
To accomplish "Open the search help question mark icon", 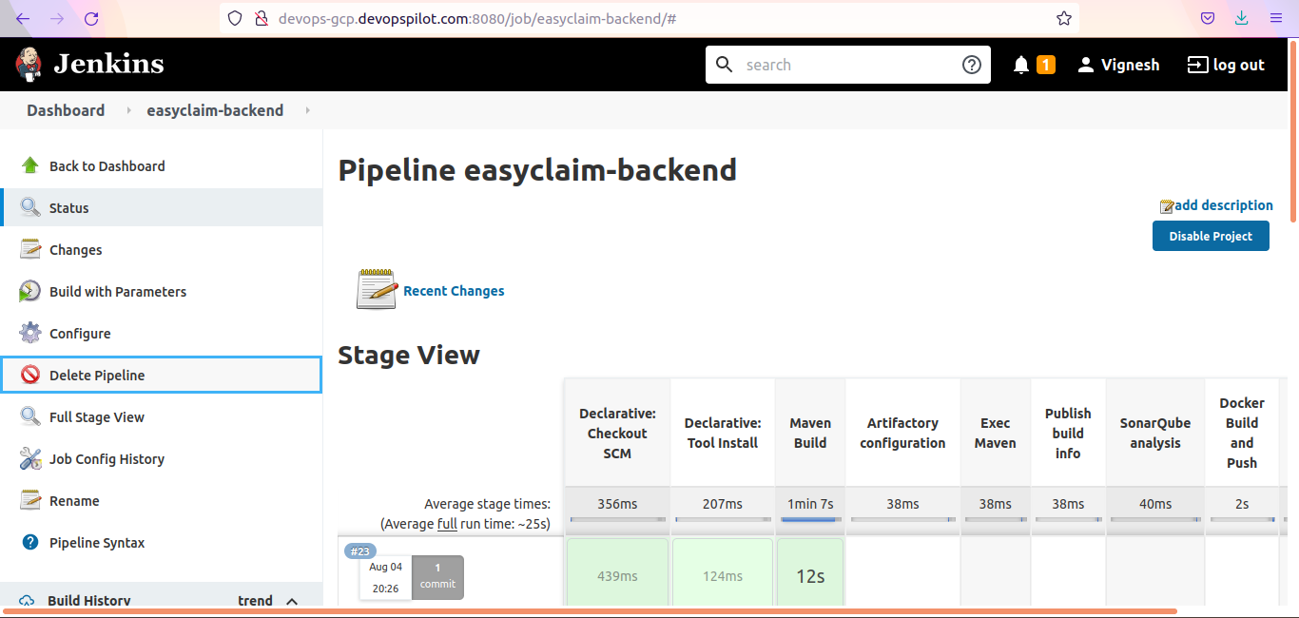I will (971, 65).
